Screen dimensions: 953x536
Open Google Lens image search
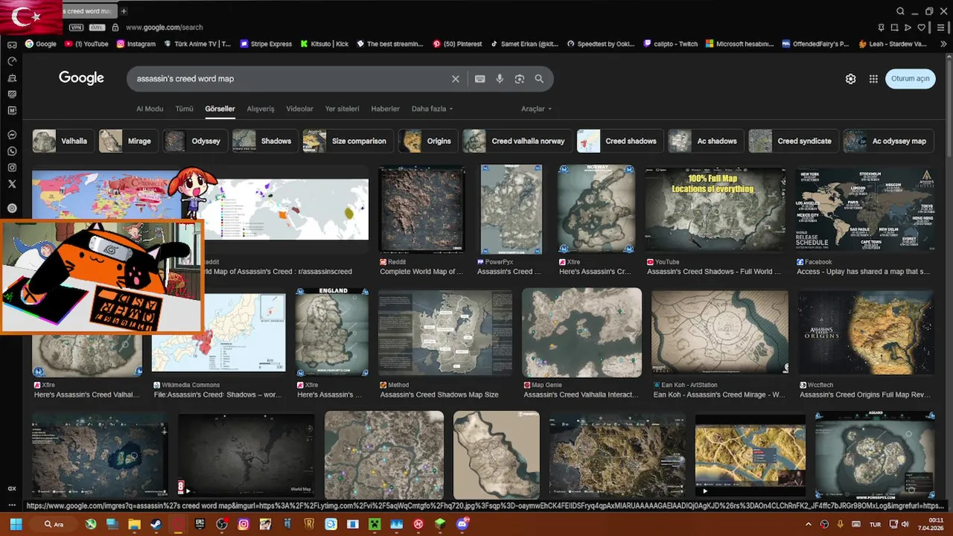coord(520,79)
